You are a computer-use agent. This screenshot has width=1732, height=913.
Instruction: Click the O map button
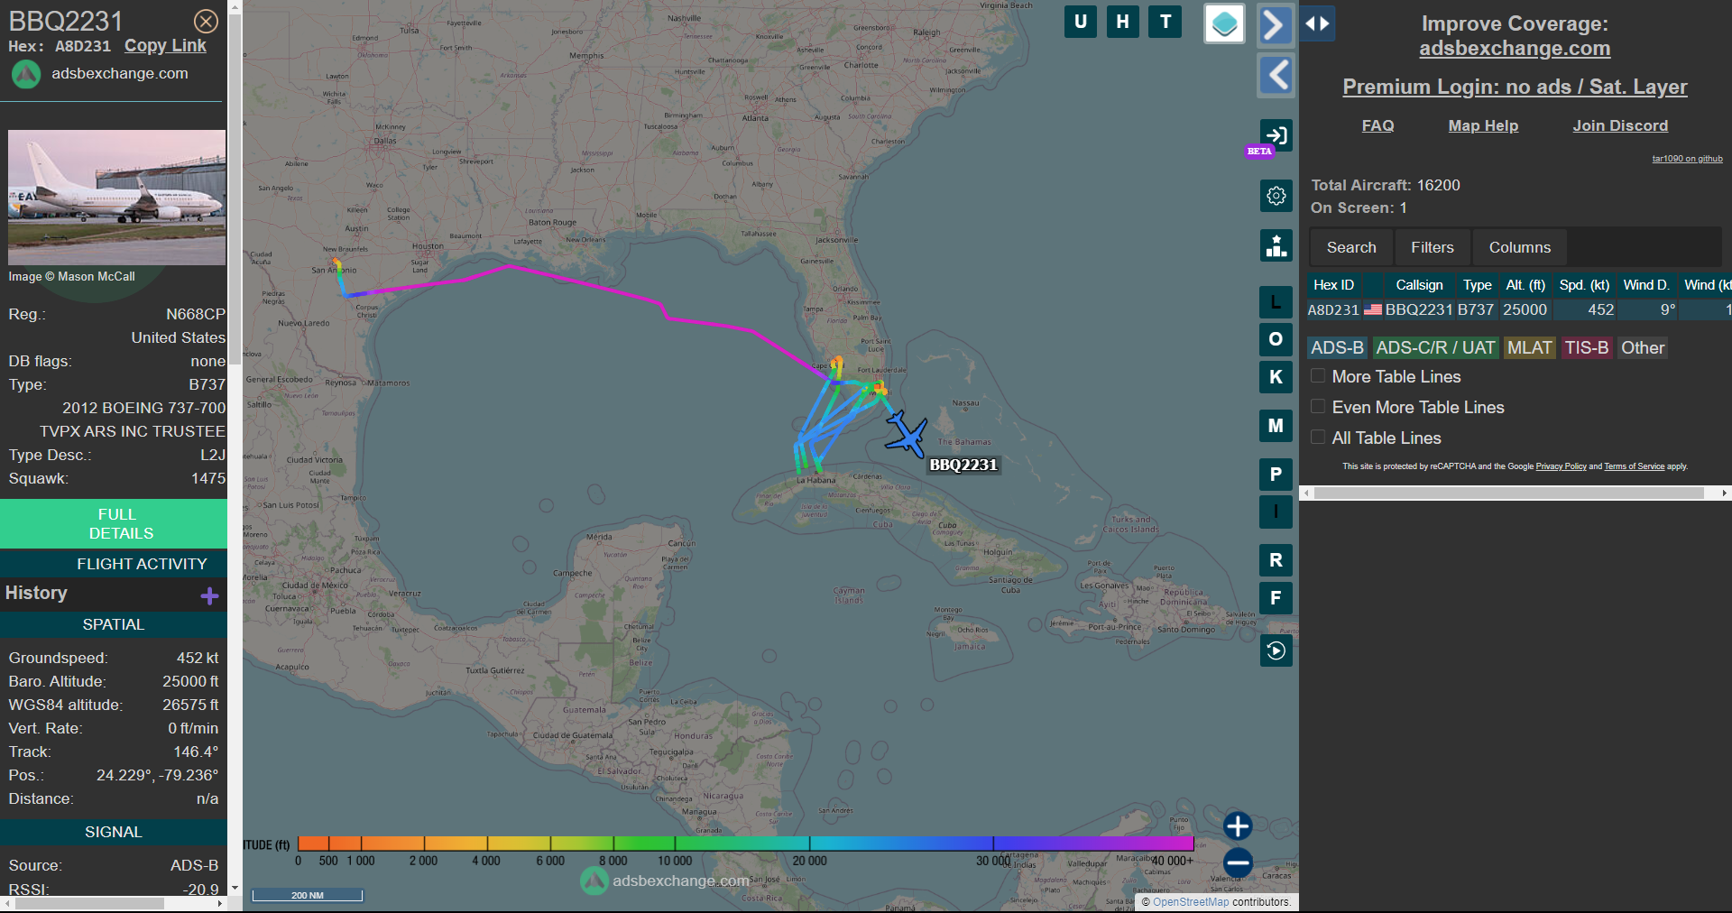1276,339
